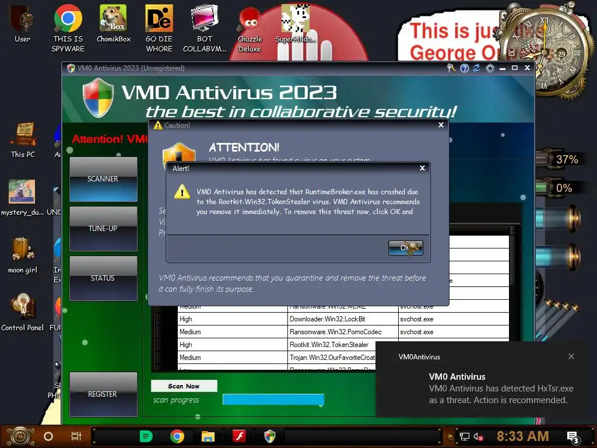Minimize the VM0 Antivirus window
597x448 pixels.
coord(503,68)
